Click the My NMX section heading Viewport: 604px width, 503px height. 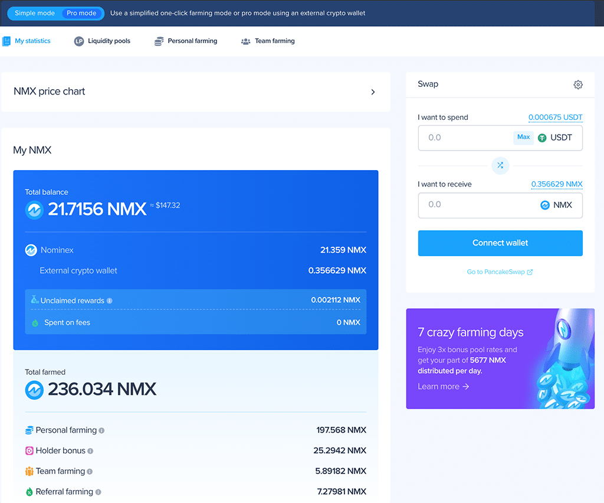click(32, 150)
